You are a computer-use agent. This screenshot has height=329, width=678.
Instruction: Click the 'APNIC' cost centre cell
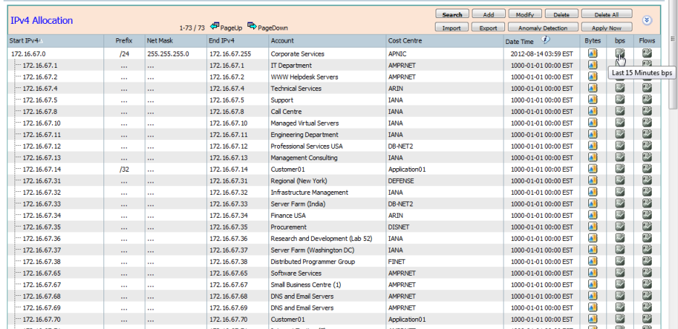point(397,54)
